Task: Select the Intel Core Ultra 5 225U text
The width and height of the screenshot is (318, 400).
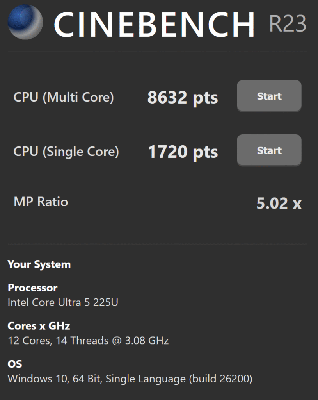Action: [63, 302]
